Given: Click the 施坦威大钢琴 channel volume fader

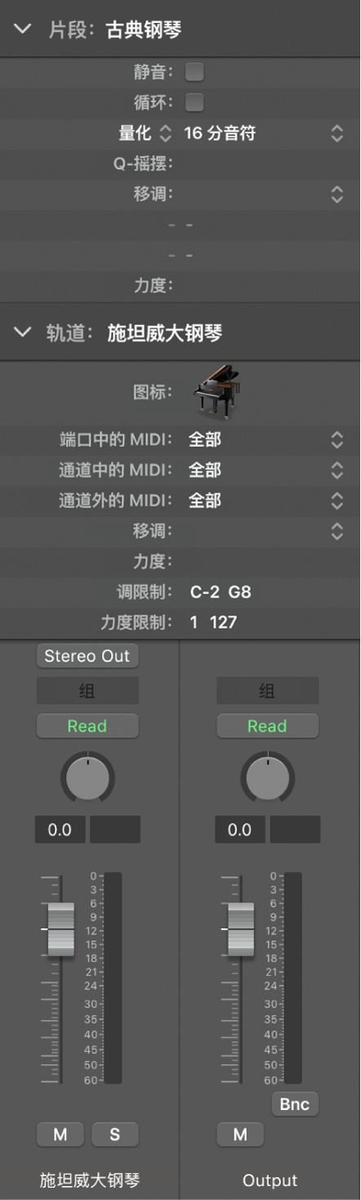Looking at the screenshot, I should 60,929.
